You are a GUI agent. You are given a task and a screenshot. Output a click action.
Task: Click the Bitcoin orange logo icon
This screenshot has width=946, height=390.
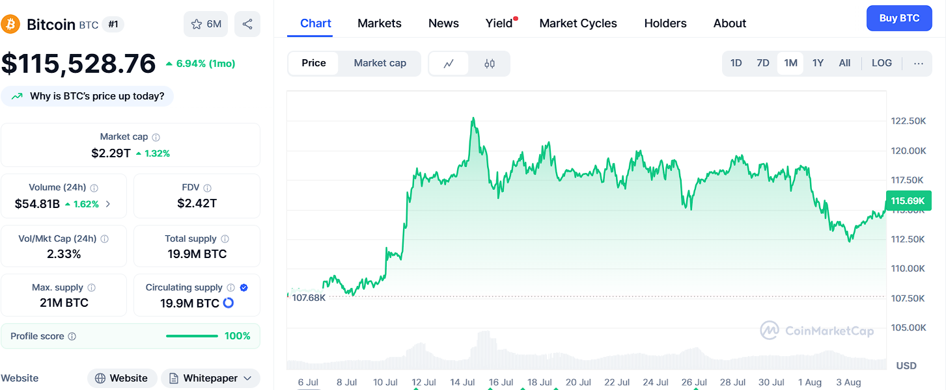[10, 25]
